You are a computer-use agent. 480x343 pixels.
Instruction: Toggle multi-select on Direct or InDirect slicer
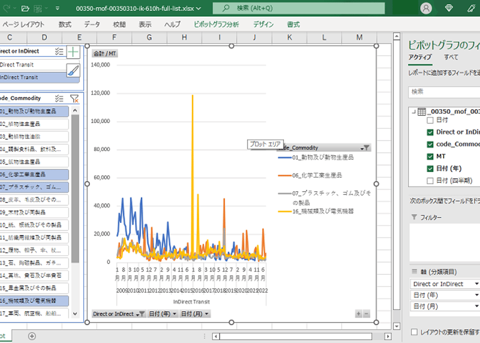point(59,51)
